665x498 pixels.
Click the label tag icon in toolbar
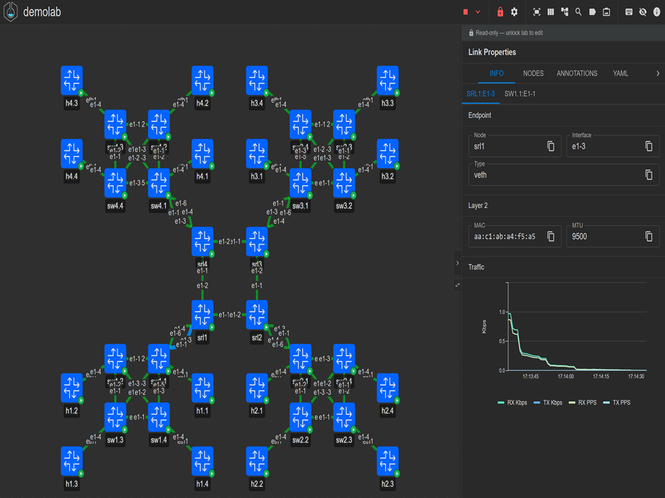pos(592,12)
